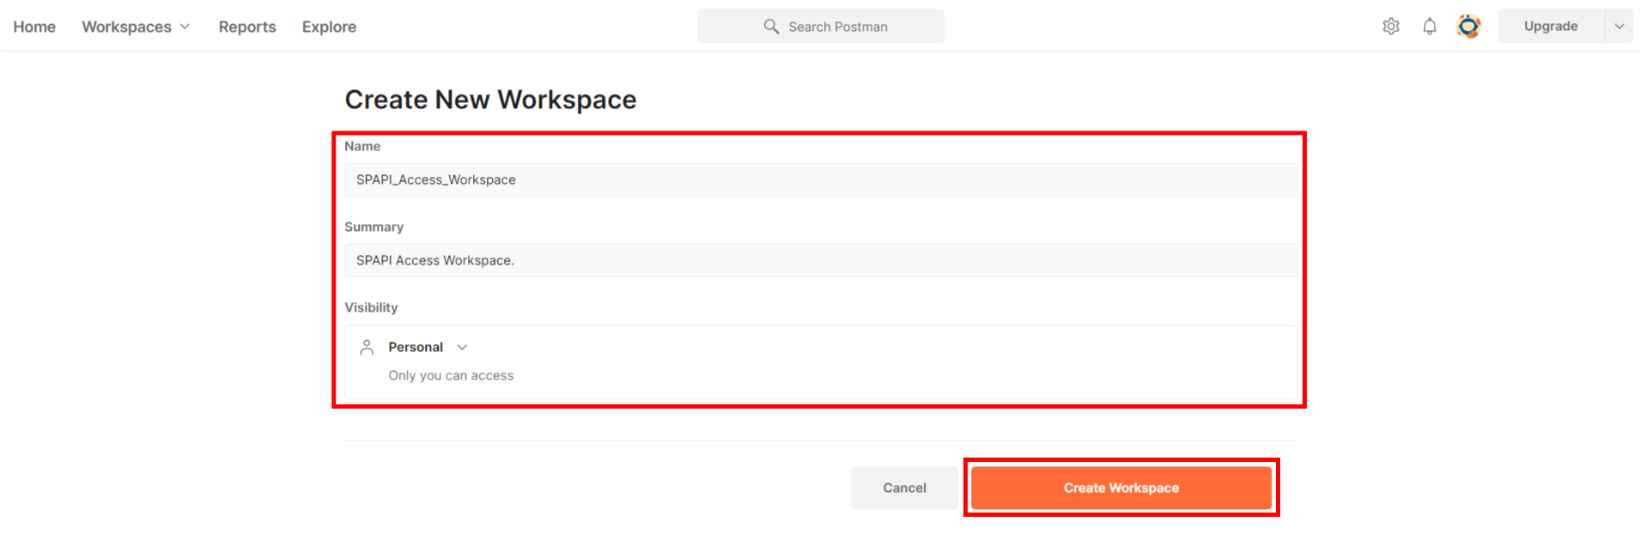1640x534 pixels.
Task: Click the Personal visibility person icon
Action: tap(367, 347)
